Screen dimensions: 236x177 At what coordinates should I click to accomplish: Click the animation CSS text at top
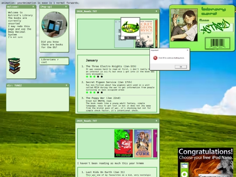pyautogui.click(x=40, y=3)
